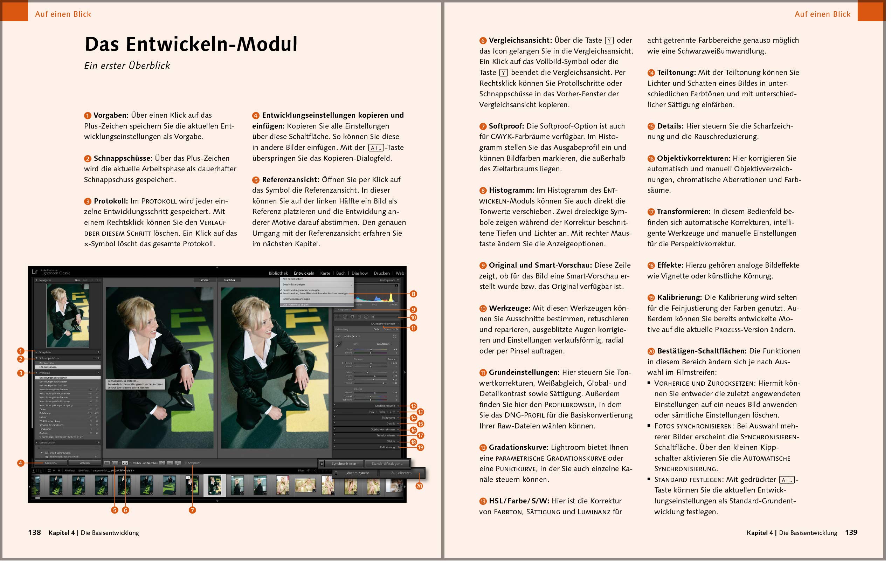Screen dimensions: 891x564
Task: Expand the Smart-Sammlungen tree item
Action: 42,453
